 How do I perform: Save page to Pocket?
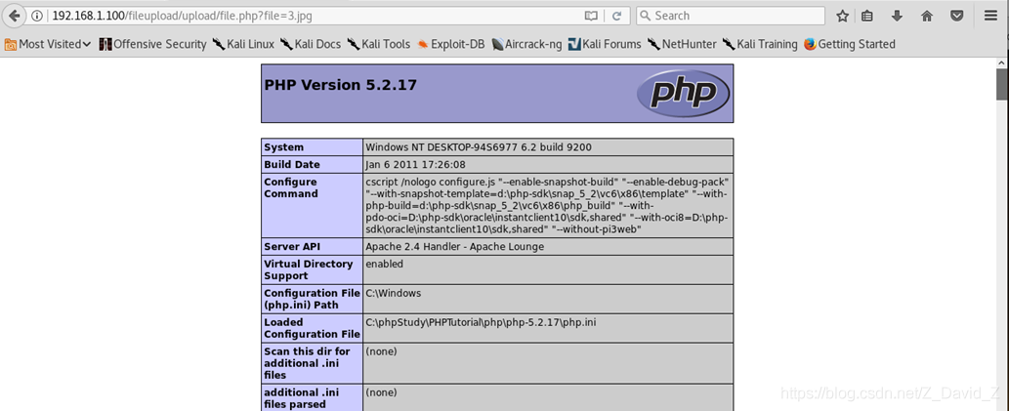click(x=957, y=16)
